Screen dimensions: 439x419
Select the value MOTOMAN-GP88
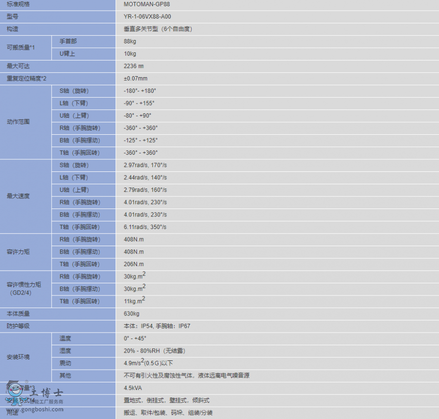point(147,4)
